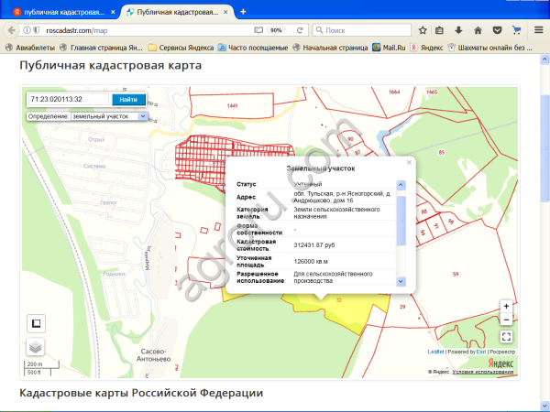550x412 pixels.
Task: Select parcel 59 on the map
Action: [x=456, y=274]
